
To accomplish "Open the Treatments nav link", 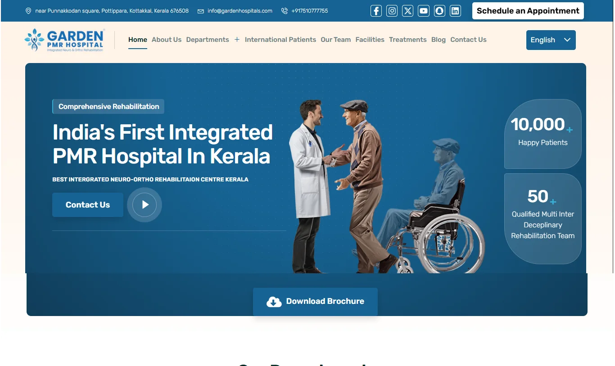I will click(408, 40).
